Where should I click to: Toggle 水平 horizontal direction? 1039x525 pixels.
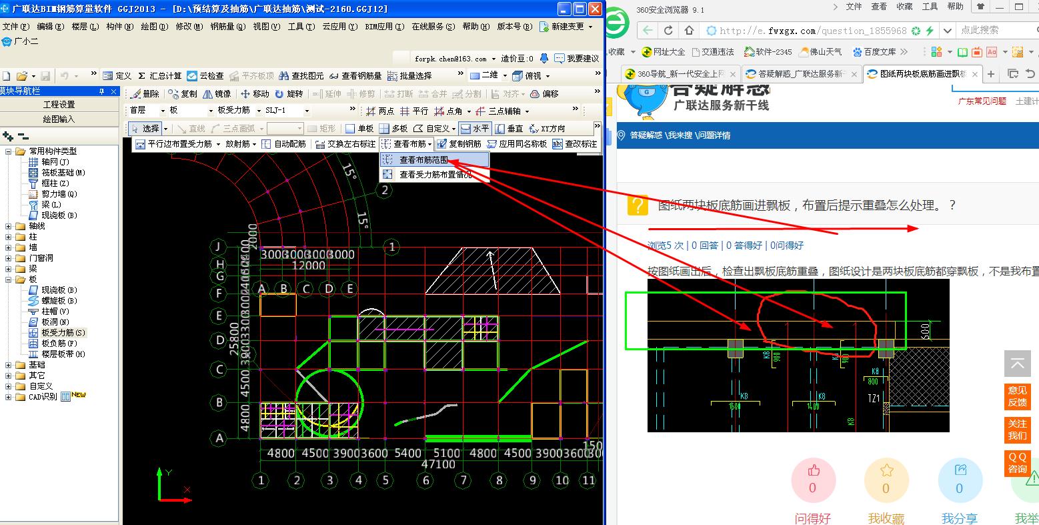pos(475,129)
